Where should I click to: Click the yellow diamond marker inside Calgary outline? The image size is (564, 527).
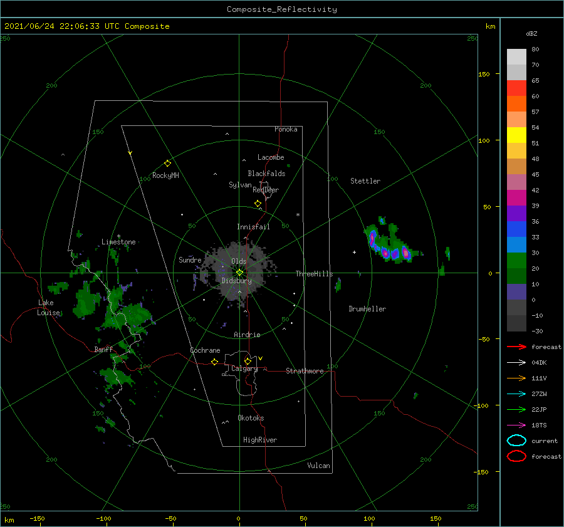(248, 361)
